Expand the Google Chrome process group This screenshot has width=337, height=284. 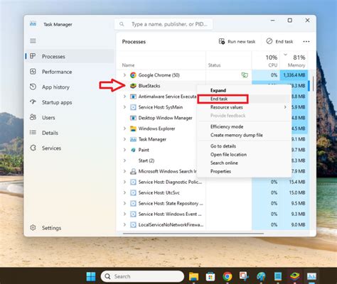tap(124, 75)
